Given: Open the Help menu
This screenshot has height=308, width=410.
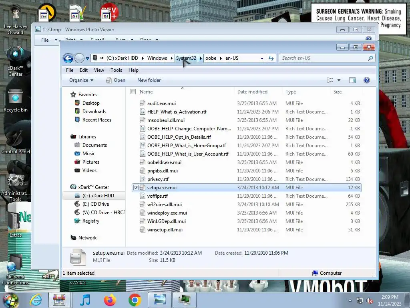Looking at the screenshot, I should (133, 70).
